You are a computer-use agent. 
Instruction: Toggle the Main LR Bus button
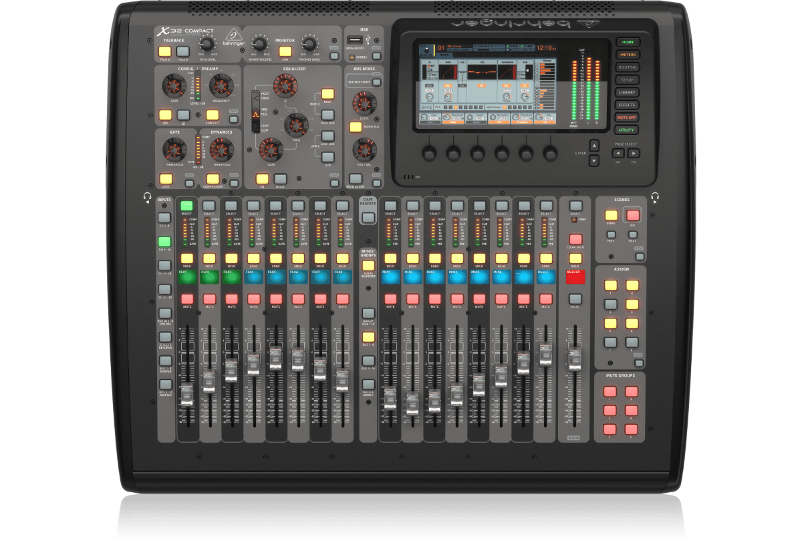[355, 178]
